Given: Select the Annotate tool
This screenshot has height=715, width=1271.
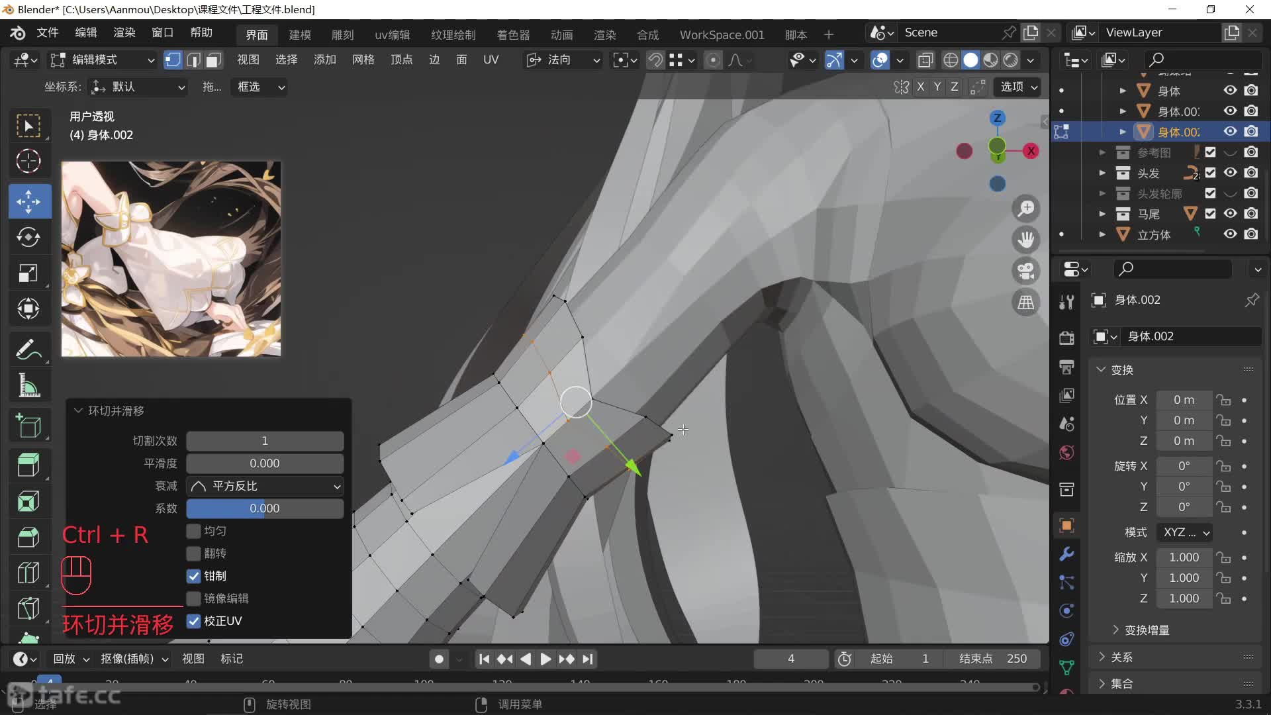Looking at the screenshot, I should (28, 349).
